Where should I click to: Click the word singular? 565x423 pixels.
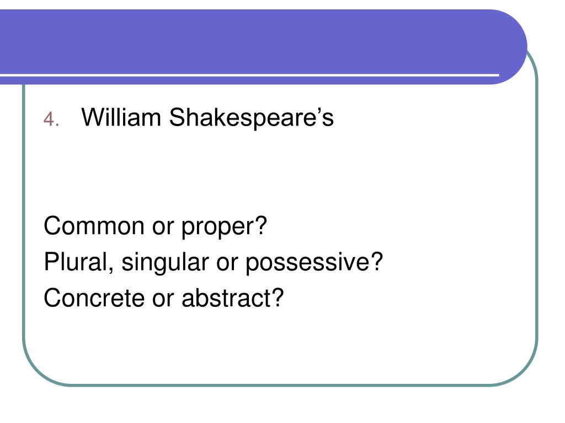(166, 263)
